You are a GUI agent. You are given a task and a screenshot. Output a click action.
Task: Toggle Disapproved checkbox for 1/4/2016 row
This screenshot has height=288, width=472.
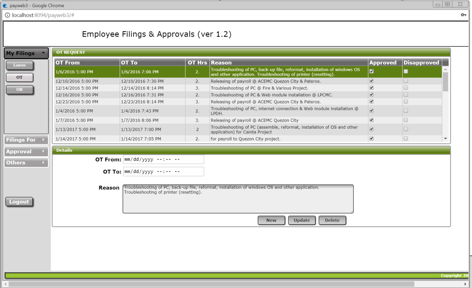coord(406,111)
